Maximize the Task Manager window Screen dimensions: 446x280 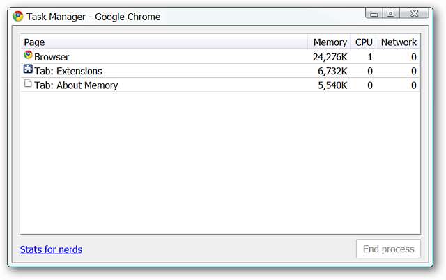click(390, 13)
